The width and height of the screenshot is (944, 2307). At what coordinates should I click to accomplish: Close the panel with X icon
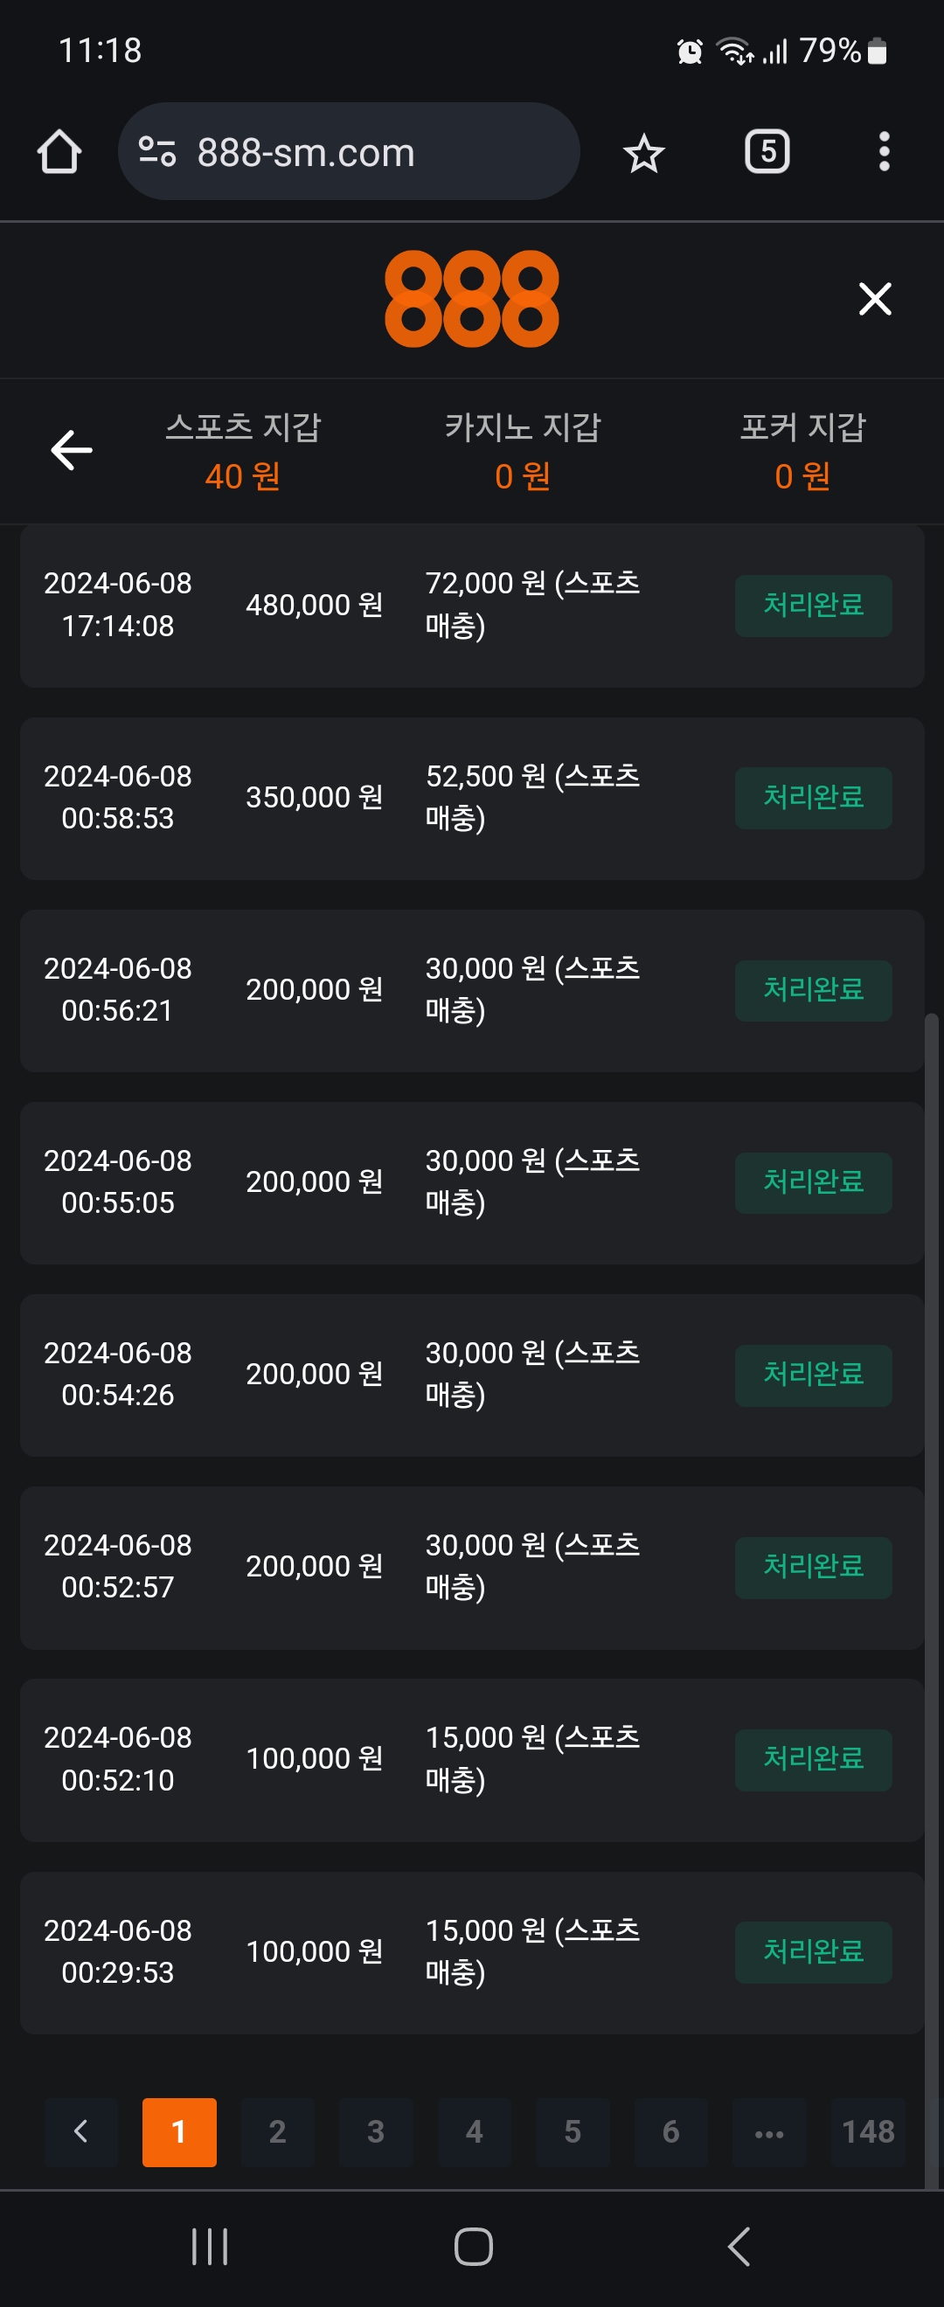[874, 299]
